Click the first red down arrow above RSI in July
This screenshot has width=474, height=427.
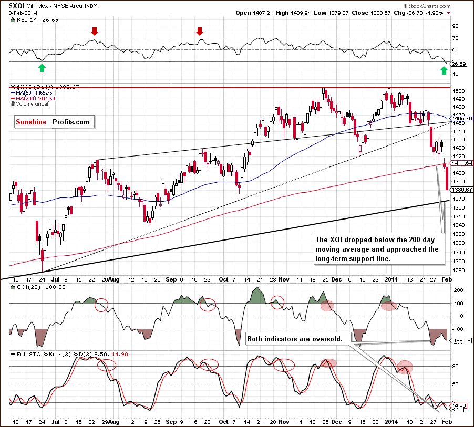point(95,31)
